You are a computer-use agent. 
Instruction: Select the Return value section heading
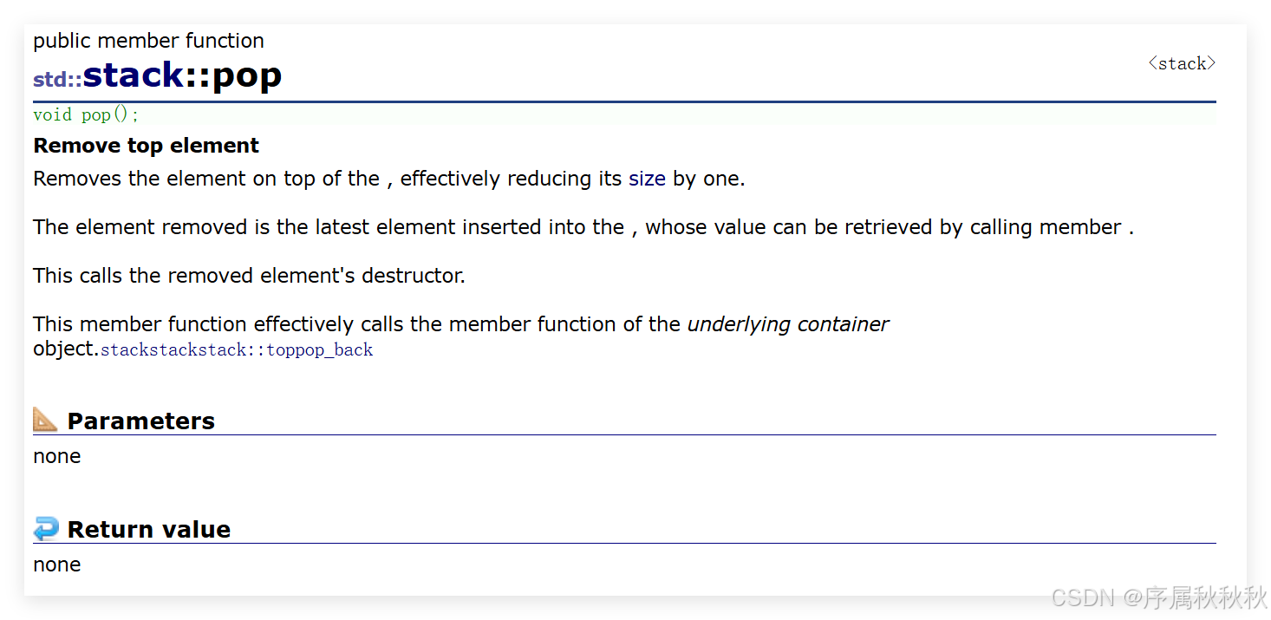pos(148,529)
